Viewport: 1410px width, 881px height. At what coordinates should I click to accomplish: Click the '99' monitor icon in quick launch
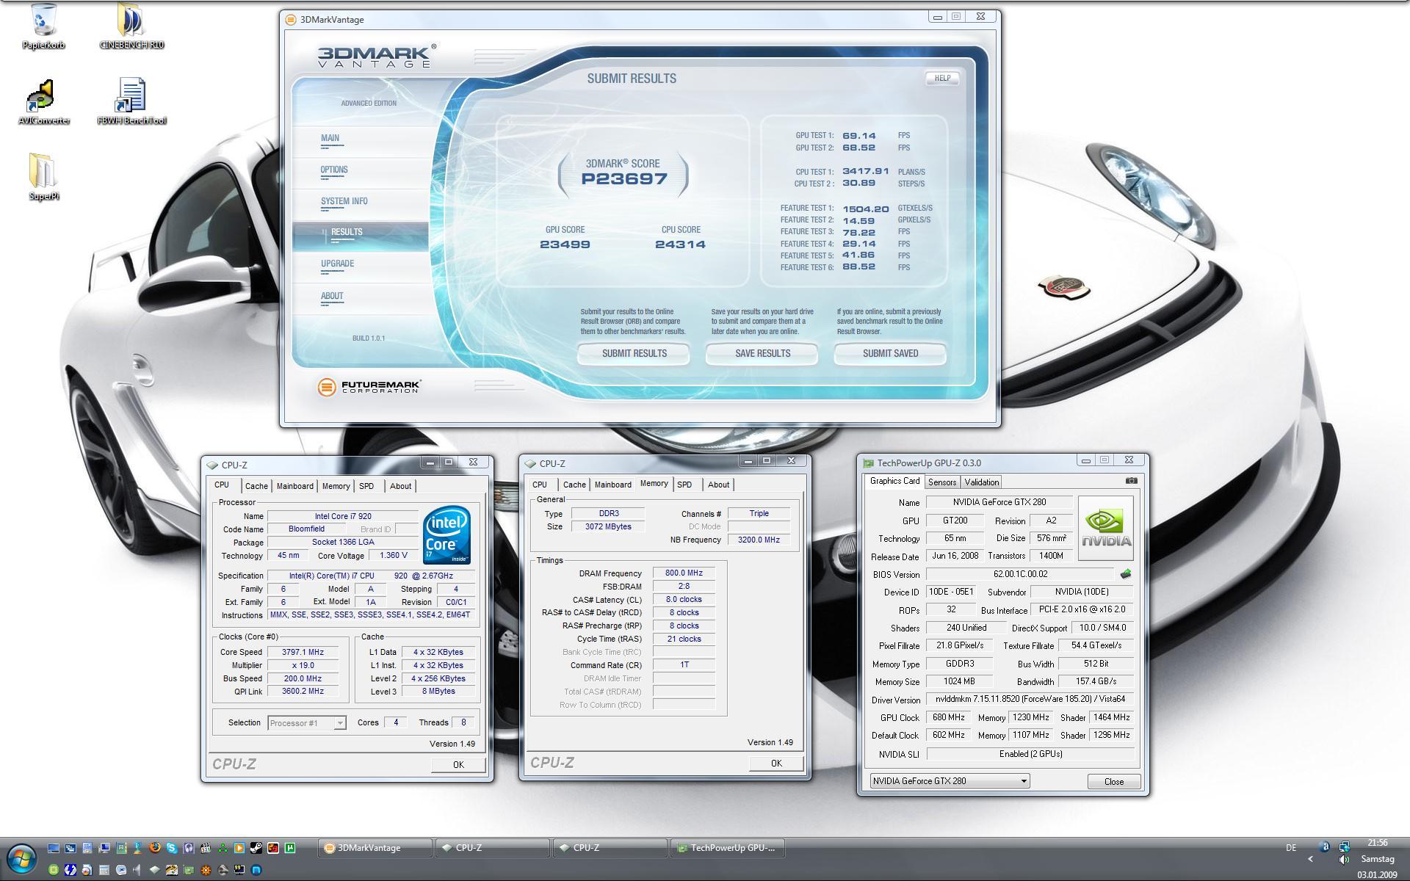click(x=239, y=870)
